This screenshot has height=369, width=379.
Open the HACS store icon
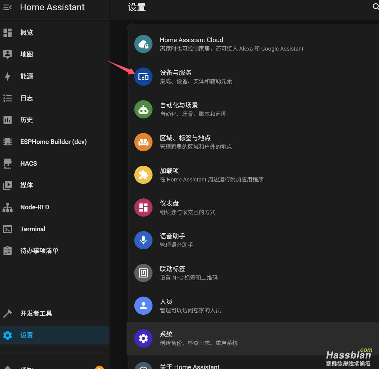[x=8, y=163]
